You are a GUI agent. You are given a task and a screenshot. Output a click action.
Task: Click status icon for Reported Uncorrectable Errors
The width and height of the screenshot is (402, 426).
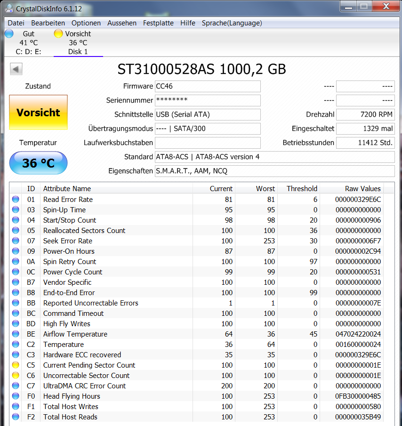16,303
